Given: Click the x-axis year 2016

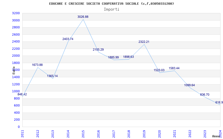Looking at the screenshot, I should click(98, 134).
